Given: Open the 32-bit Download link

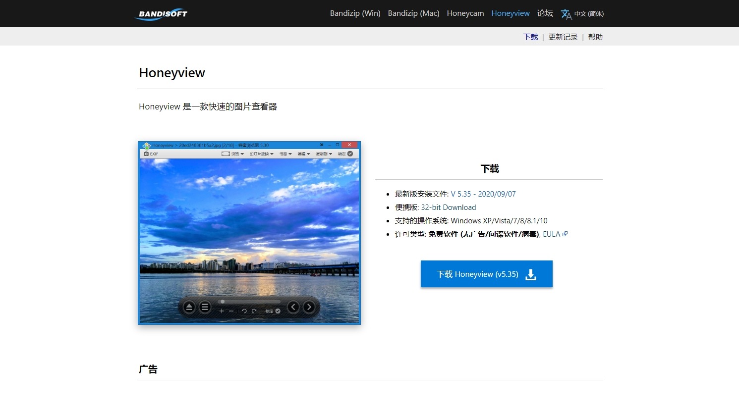Looking at the screenshot, I should coord(448,207).
